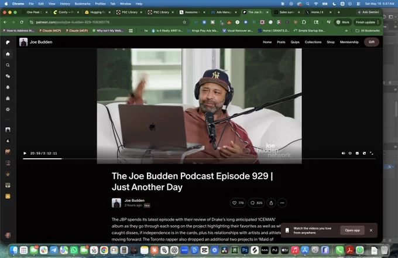This screenshot has width=398, height=258.
Task: Open a new Chrome tab
Action: point(339,12)
